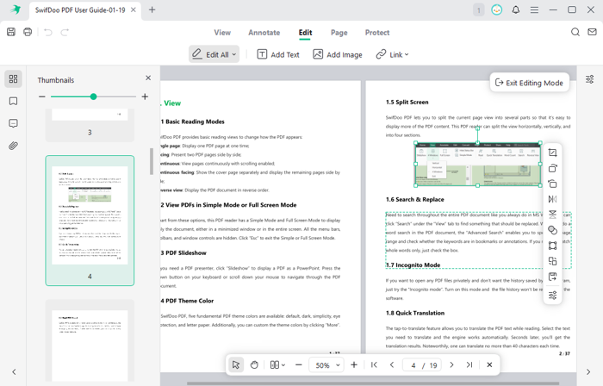Open the search magnifier icon
The image size is (603, 386).
575,32
